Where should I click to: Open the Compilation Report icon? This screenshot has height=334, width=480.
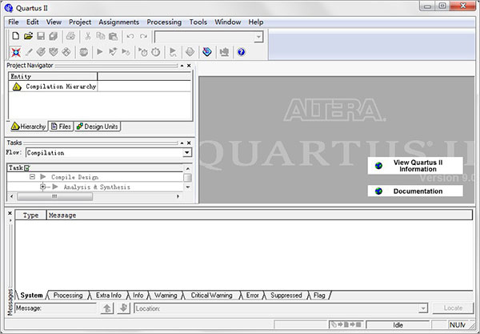click(x=190, y=52)
